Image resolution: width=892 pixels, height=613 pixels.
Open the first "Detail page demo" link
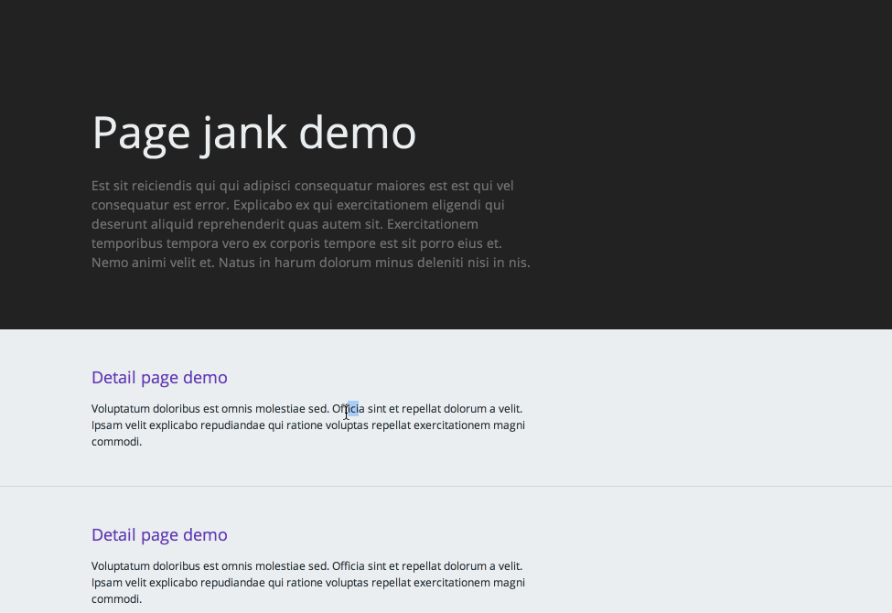159,377
